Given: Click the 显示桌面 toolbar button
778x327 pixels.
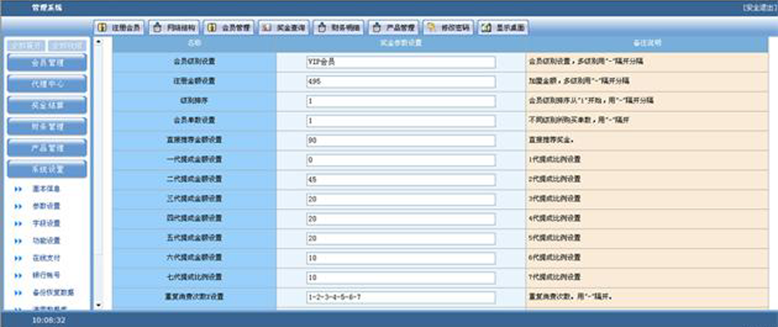Looking at the screenshot, I should (503, 28).
